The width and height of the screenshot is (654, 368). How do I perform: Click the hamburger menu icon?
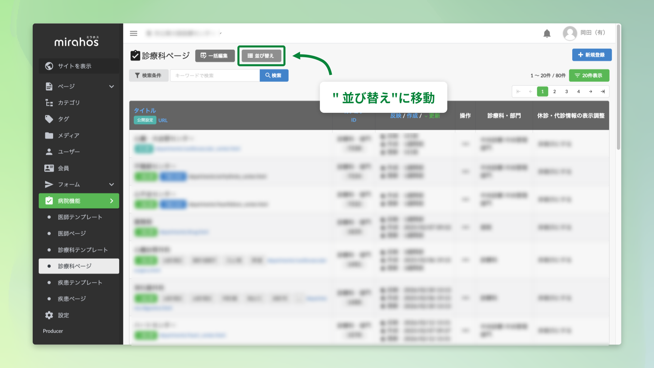click(x=134, y=33)
